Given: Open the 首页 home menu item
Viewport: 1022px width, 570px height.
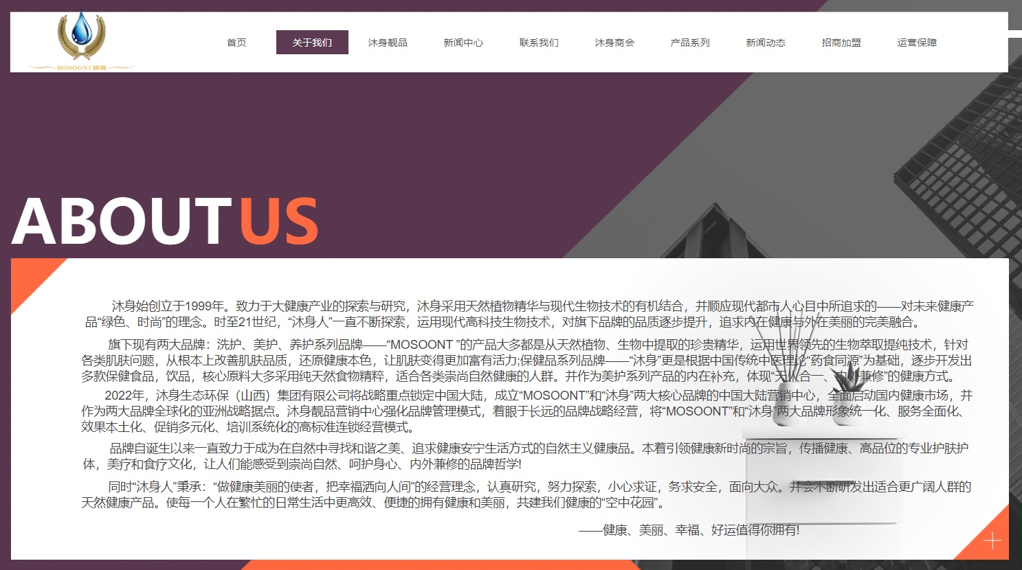Looking at the screenshot, I should (236, 43).
